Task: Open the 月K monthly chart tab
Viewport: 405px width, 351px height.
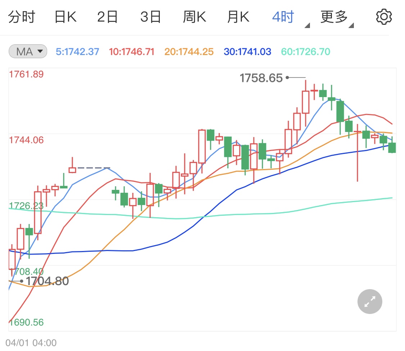Action: coord(238,17)
